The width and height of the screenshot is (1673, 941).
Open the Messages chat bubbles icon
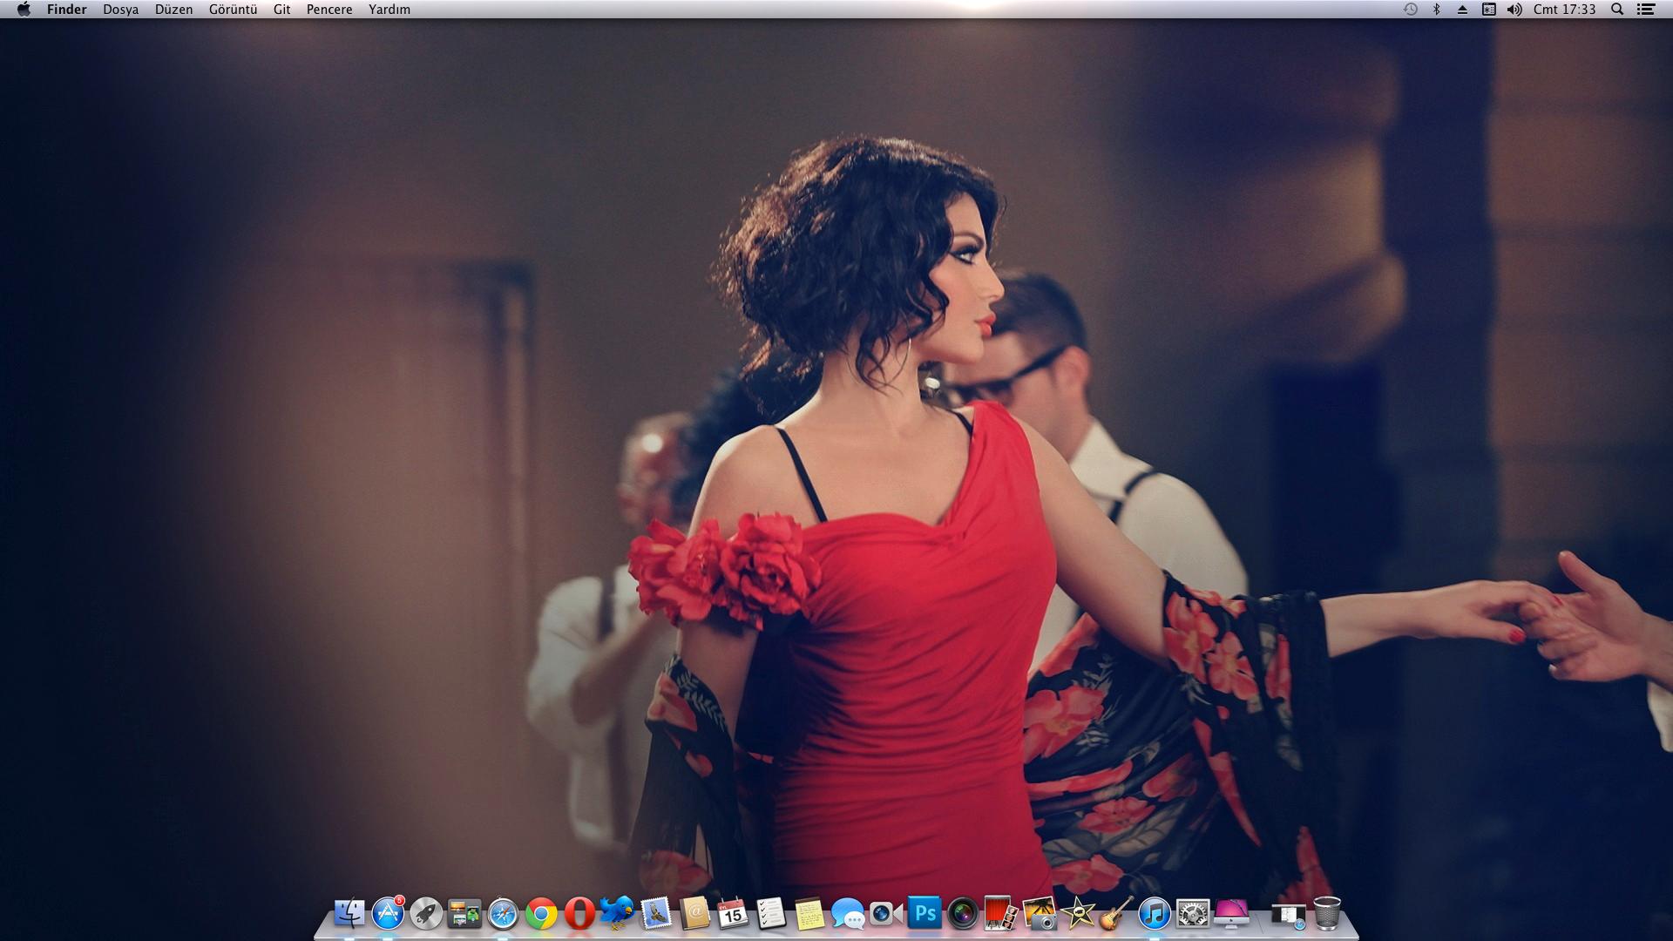848,914
